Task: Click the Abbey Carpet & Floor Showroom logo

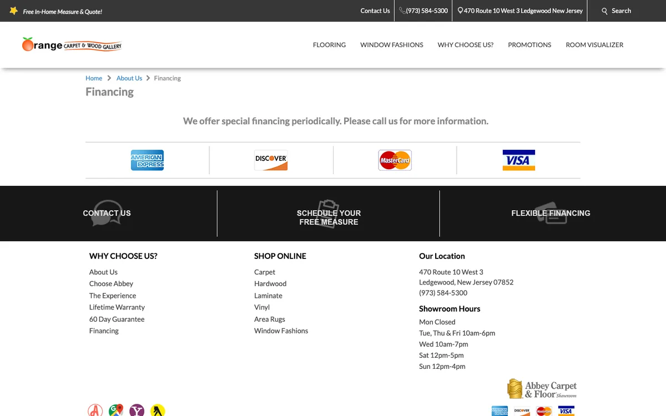Action: coord(542,389)
